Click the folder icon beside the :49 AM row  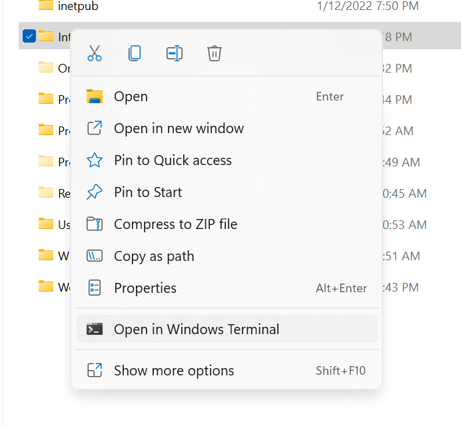coord(46,161)
